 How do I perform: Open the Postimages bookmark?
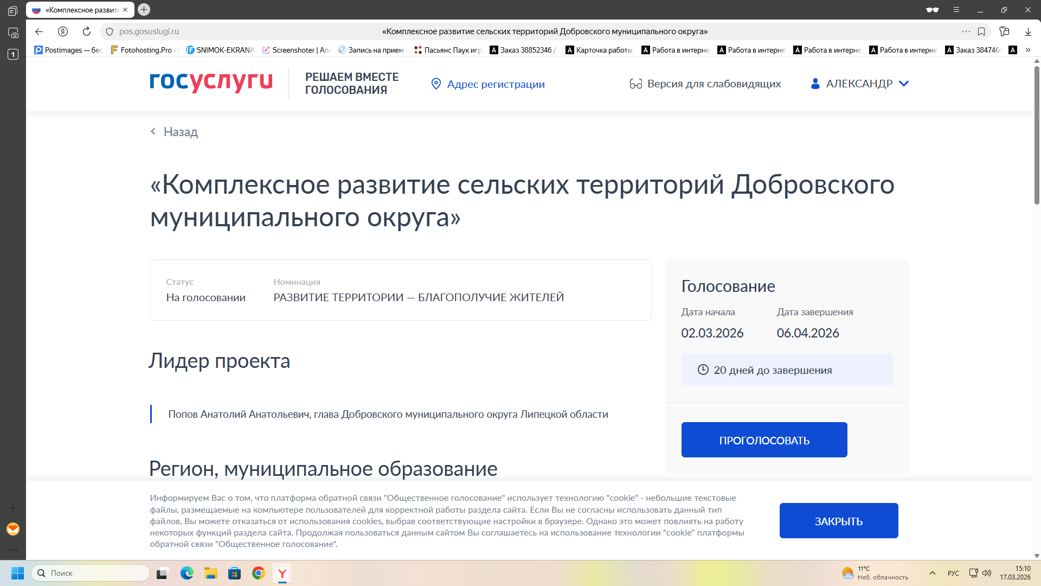(x=68, y=50)
